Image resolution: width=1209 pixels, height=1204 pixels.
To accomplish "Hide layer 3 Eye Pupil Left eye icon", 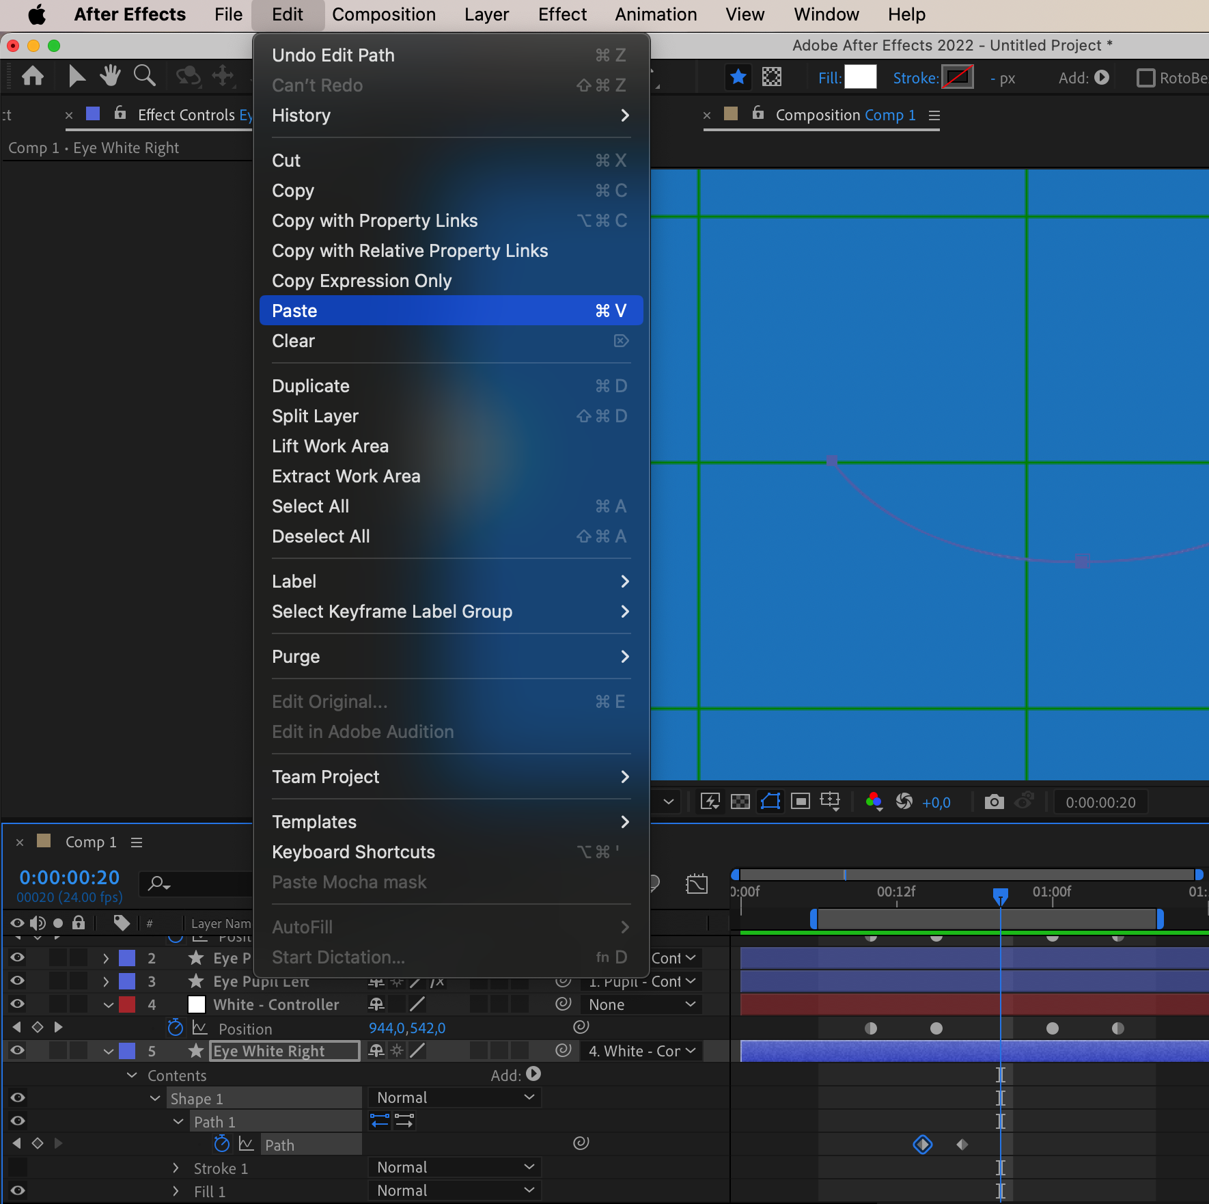I will (x=18, y=981).
